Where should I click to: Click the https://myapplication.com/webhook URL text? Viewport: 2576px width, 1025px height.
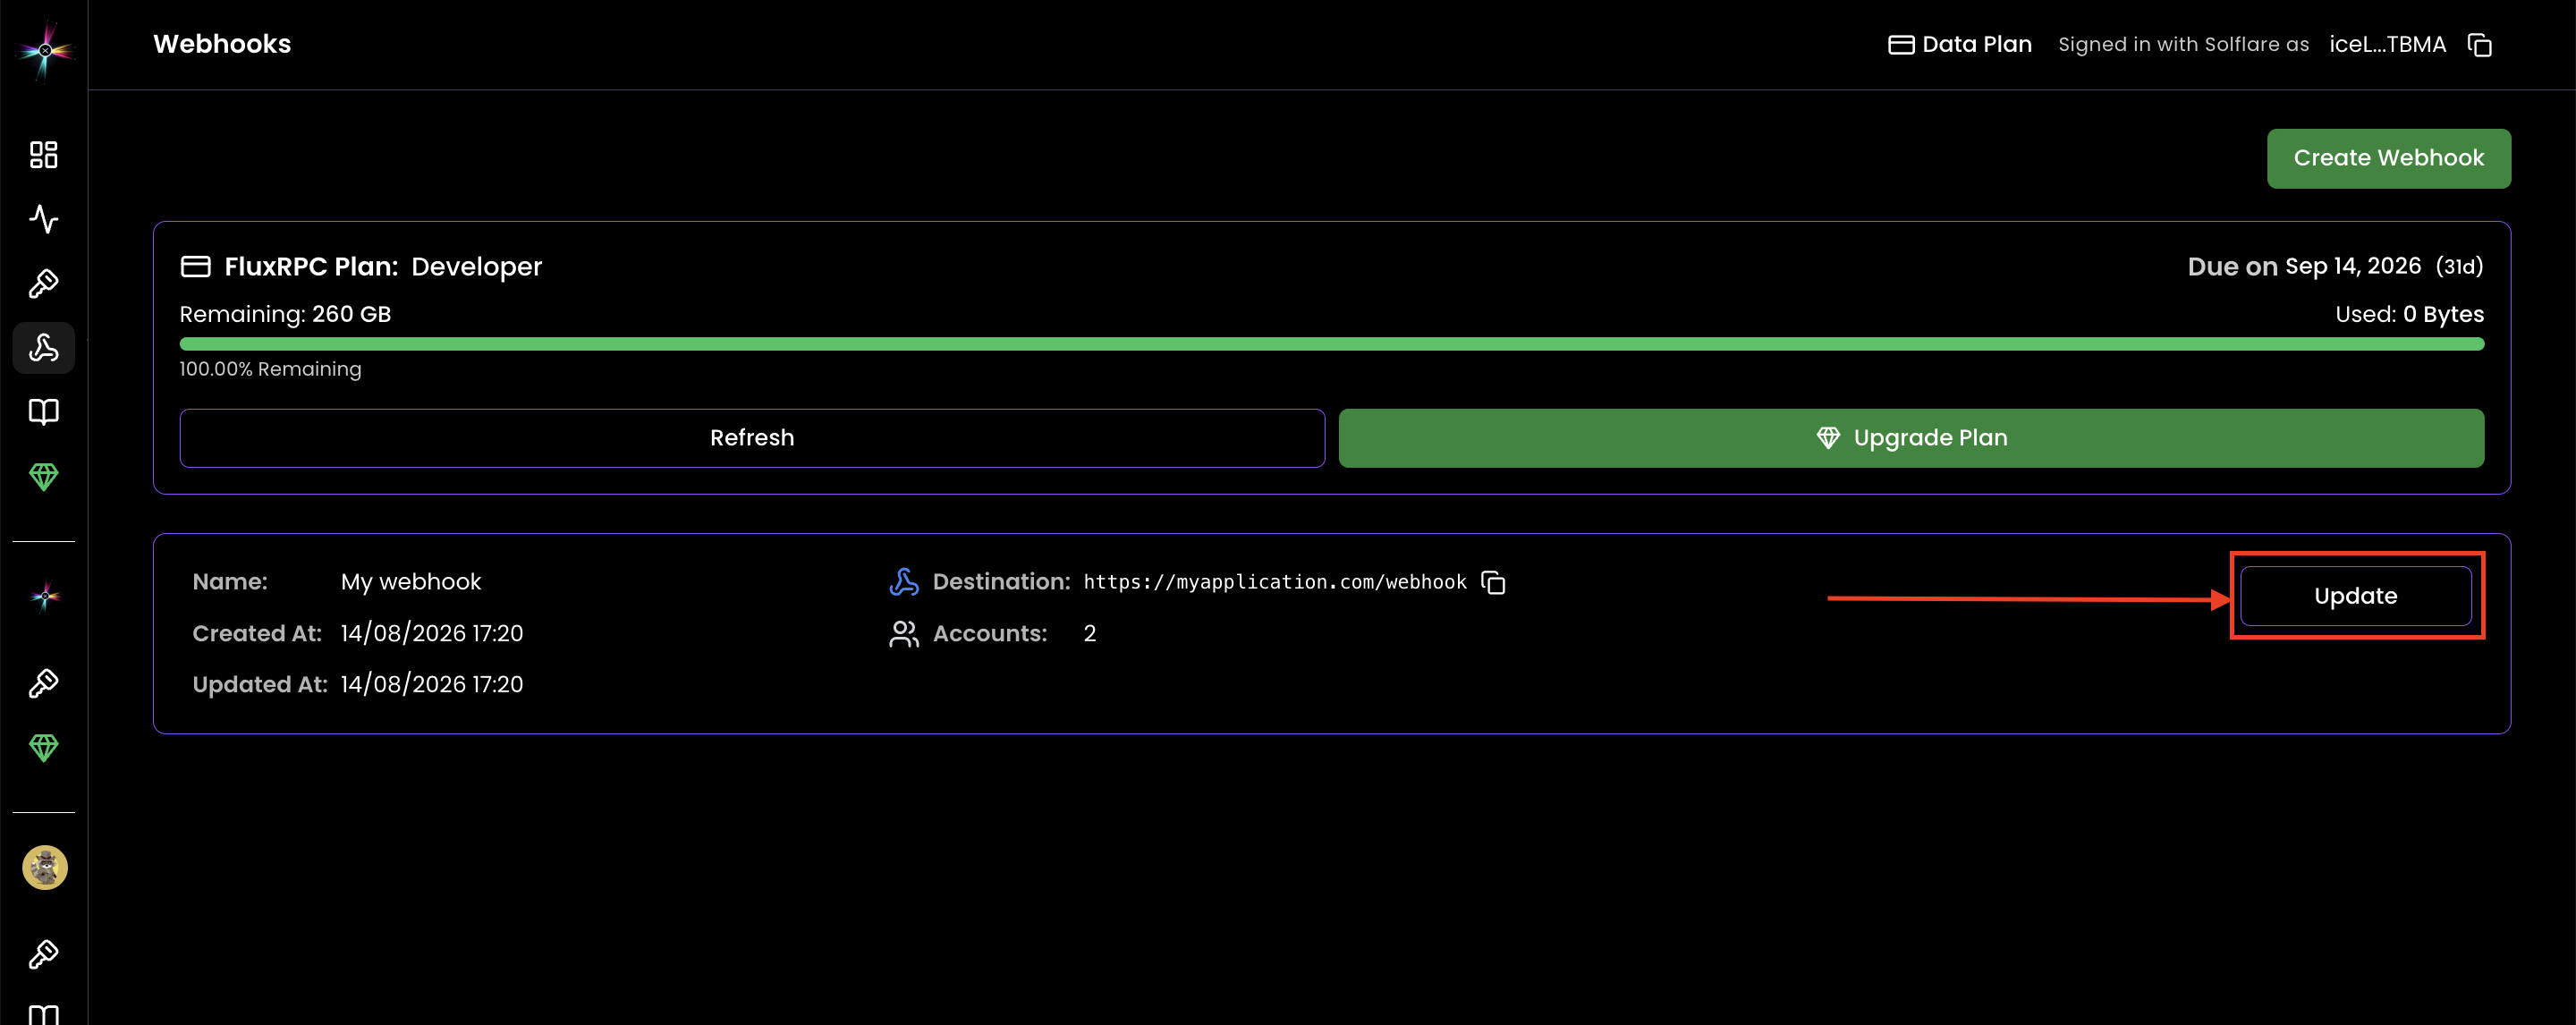tap(1274, 582)
